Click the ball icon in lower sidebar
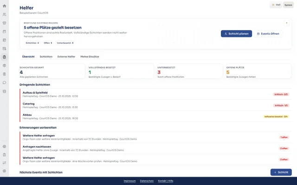Image resolution: width=297 pixels, height=185 pixels. [4, 147]
